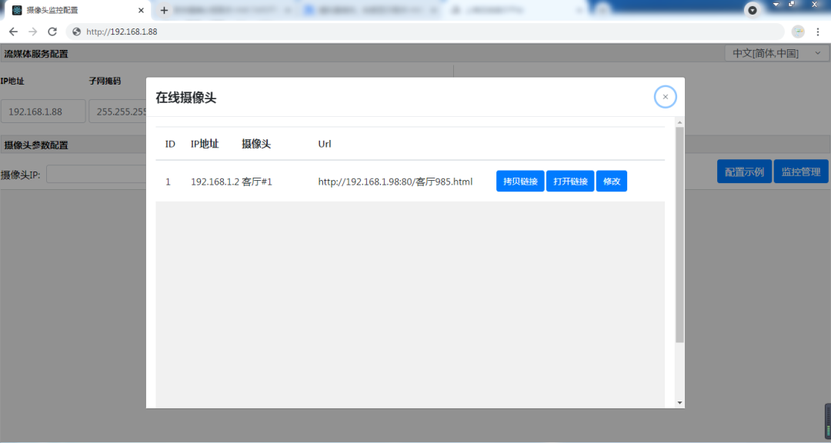This screenshot has height=443, width=831.
Task: Reload the page with refresh icon
Action: [52, 32]
